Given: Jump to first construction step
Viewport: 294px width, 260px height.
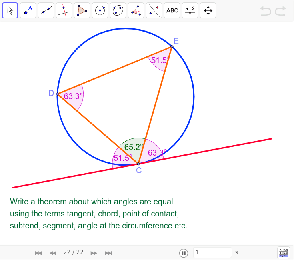Looking at the screenshot, I should (38, 253).
